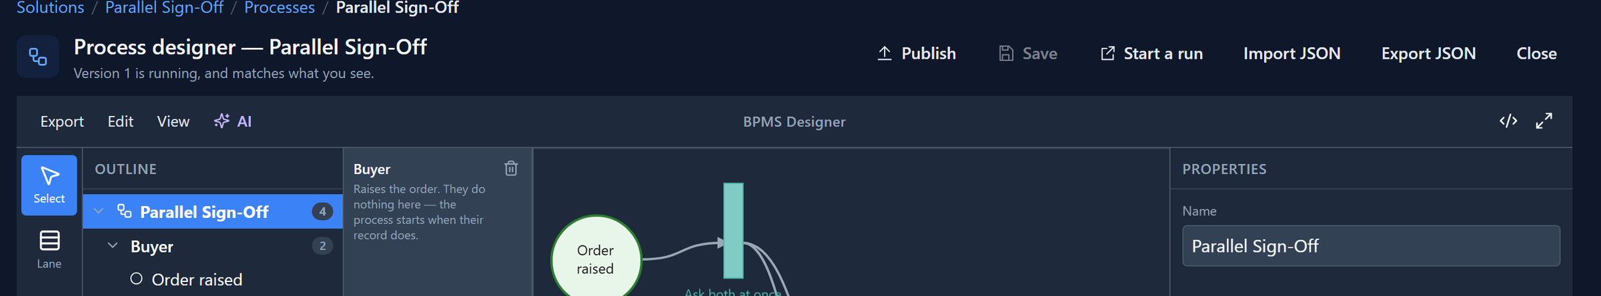
Task: Click the count badge 4 on Parallel Sign-Off
Action: (x=322, y=211)
